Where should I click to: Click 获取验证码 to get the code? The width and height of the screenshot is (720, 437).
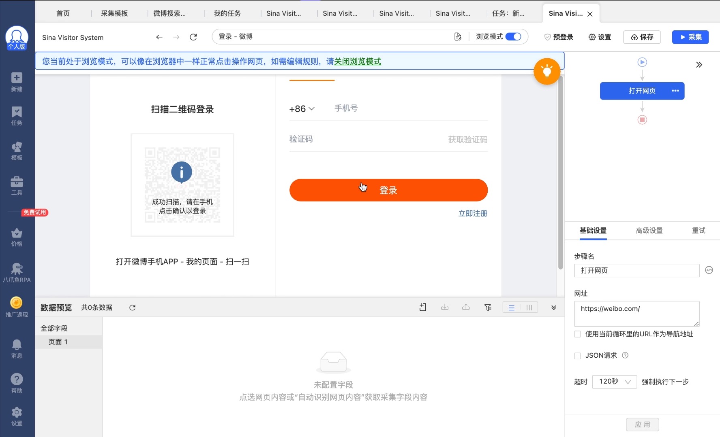[x=467, y=140]
